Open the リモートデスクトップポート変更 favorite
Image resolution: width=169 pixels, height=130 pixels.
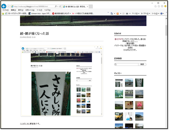(x=16, y=13)
